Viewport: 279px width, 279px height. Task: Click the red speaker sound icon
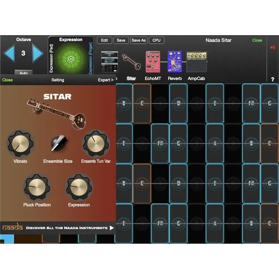[273, 47]
